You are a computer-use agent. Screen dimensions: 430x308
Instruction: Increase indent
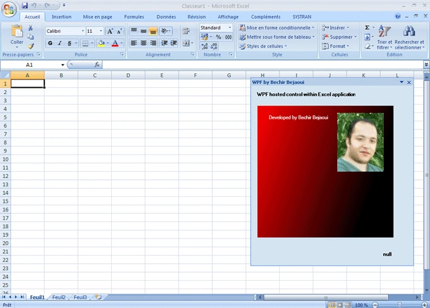click(x=174, y=43)
